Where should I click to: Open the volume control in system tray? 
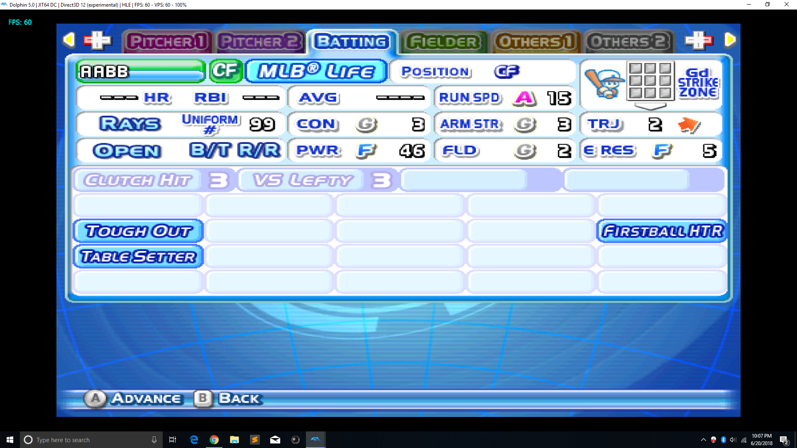coord(733,440)
